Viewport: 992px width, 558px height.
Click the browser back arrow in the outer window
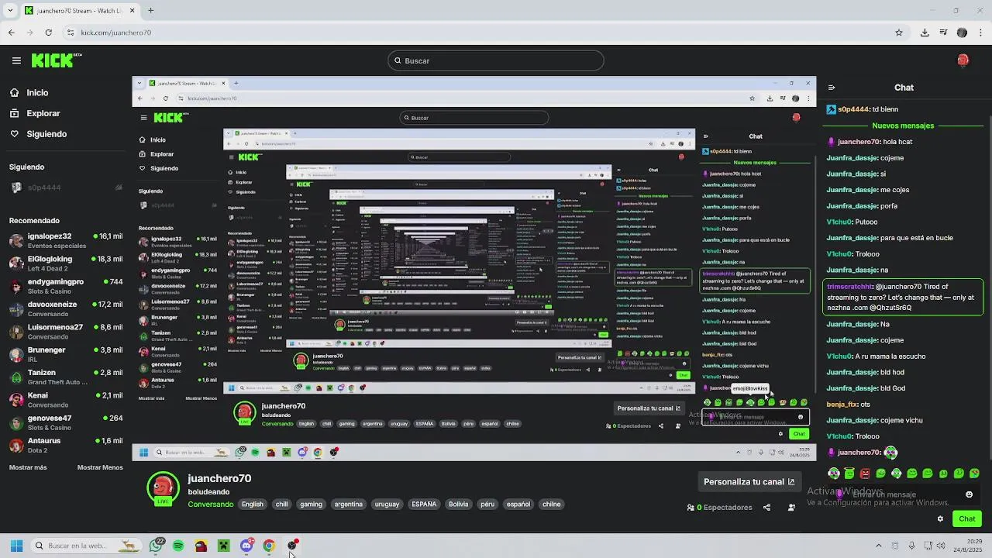(x=11, y=33)
